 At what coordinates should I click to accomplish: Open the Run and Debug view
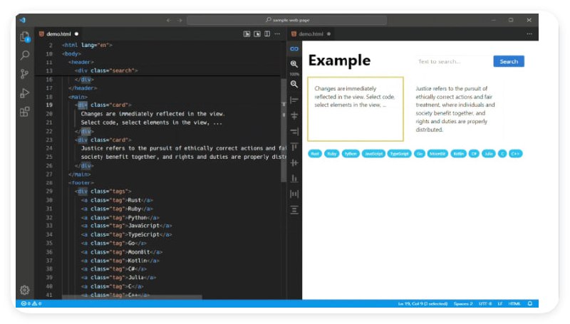[25, 93]
